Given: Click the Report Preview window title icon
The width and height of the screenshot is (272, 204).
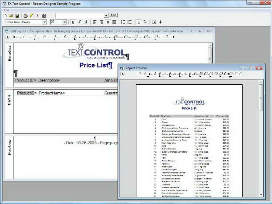Looking at the screenshot, I should coord(122,68).
